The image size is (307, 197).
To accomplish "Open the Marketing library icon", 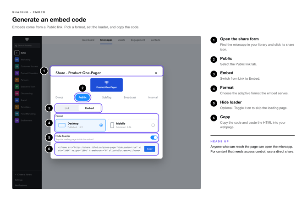I will pos(17,60).
